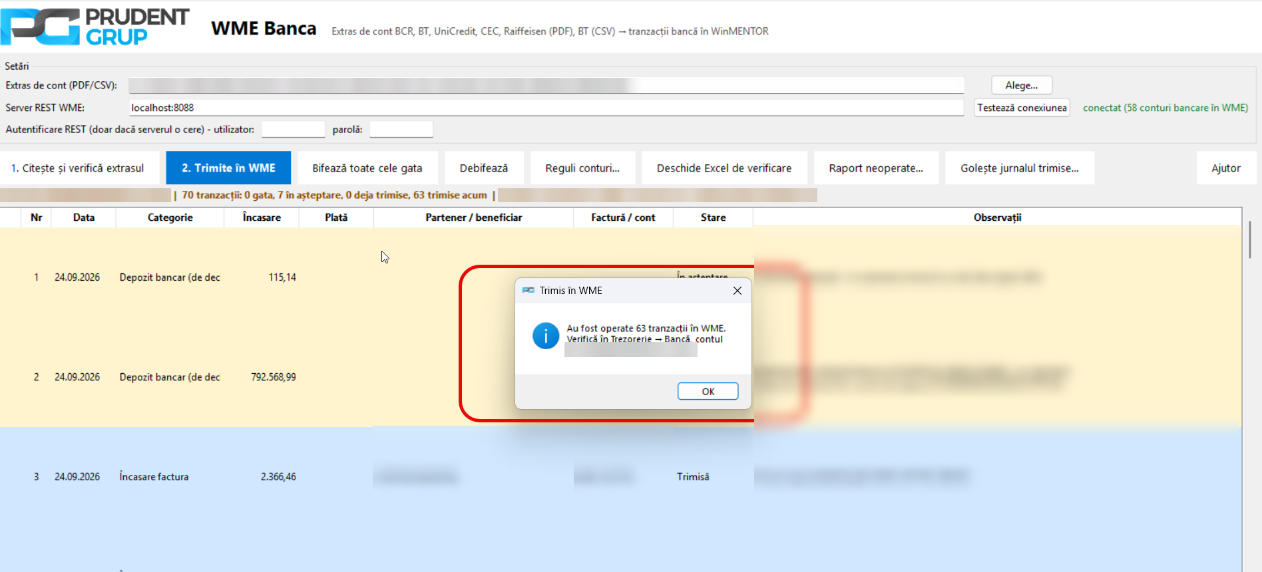
Task: Click the Încasare column header
Action: pyautogui.click(x=262, y=217)
